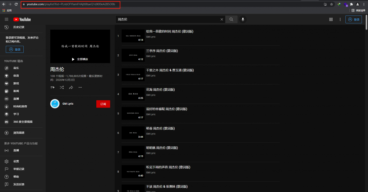Click the top-right 登录 sign-in button
Image resolution: width=368 pixels, height=192 pixels.
[354, 19]
